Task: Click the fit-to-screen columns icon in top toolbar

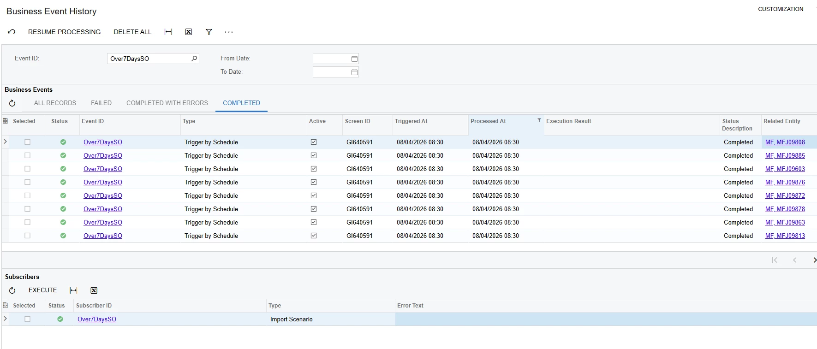Action: (168, 32)
